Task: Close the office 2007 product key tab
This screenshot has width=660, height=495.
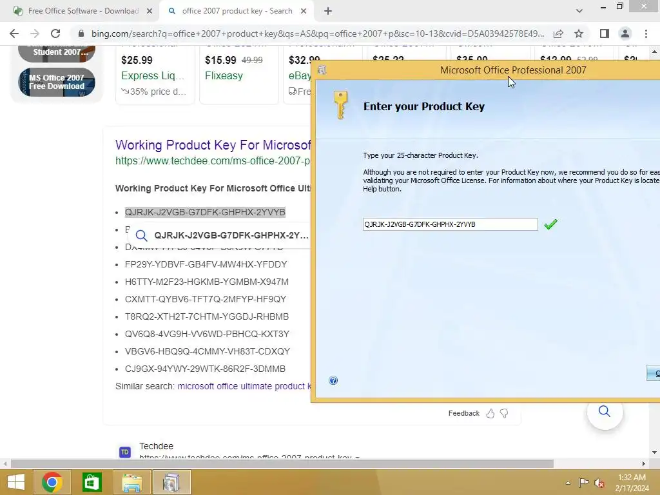Action: point(304,12)
